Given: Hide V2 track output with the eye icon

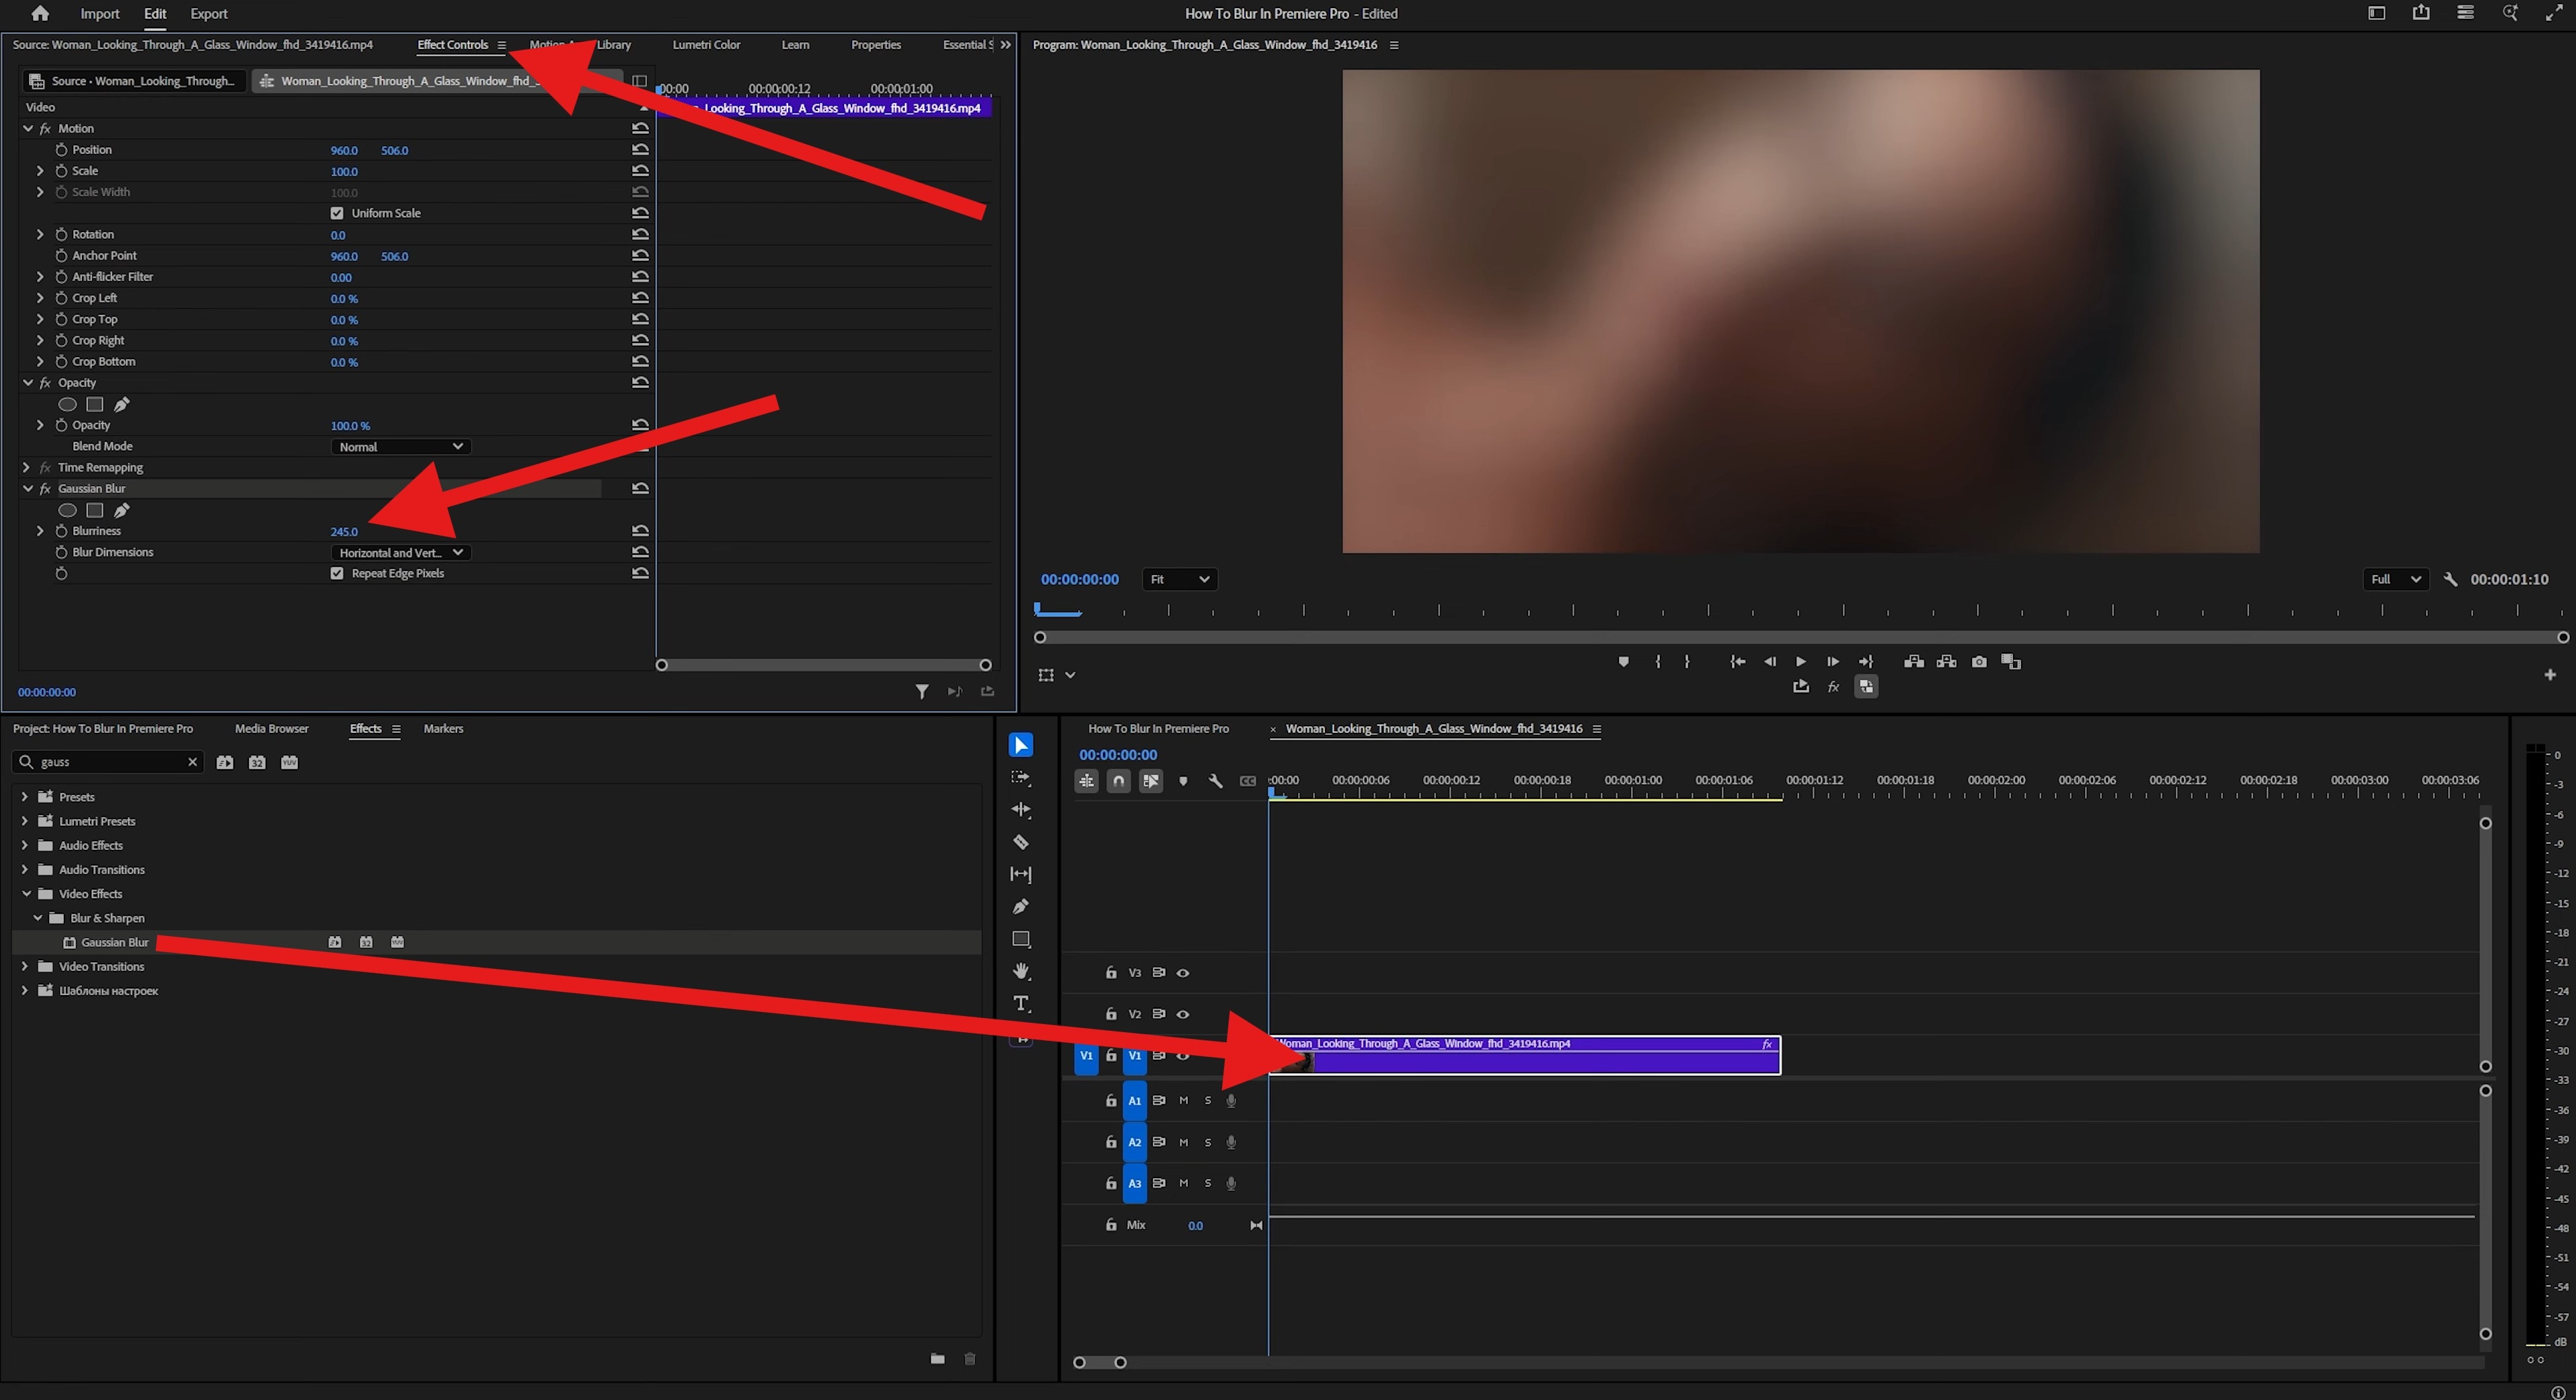Looking at the screenshot, I should pos(1183,1013).
